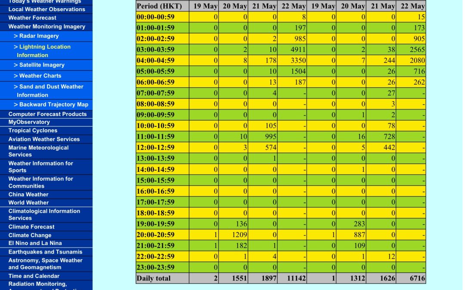Go to Radar Imagery submenu link
Image resolution: width=465 pixels, height=290 pixels.
39,36
